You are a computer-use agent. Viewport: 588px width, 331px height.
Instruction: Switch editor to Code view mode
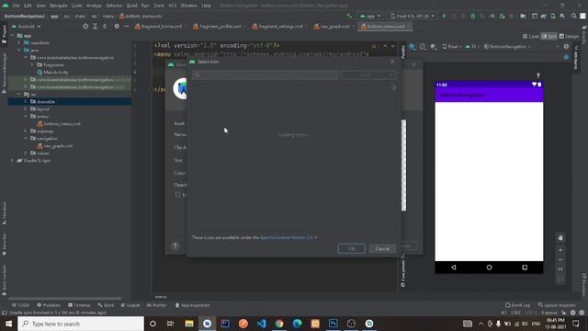(x=531, y=37)
